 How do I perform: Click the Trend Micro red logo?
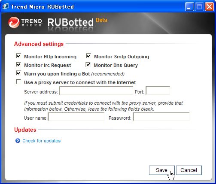point(14,22)
